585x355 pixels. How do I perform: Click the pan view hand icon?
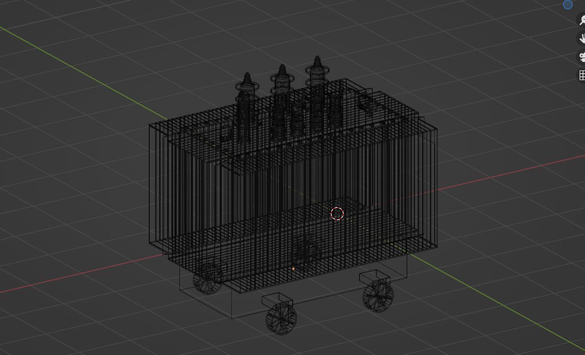(x=582, y=38)
